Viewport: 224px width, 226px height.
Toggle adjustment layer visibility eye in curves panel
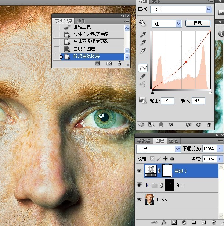point(171,125)
